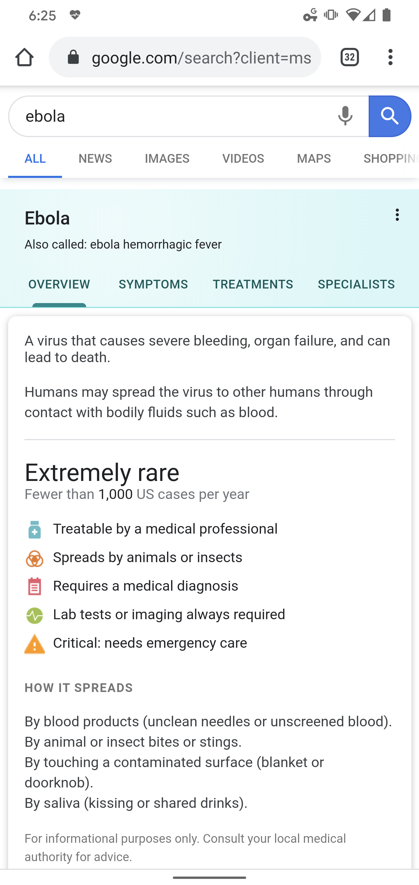Image resolution: width=419 pixels, height=885 pixels.
Task: Select the Symptoms tab for Ebola
Action: pos(153,284)
